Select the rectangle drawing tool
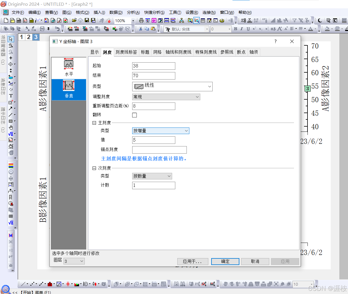 11,121
